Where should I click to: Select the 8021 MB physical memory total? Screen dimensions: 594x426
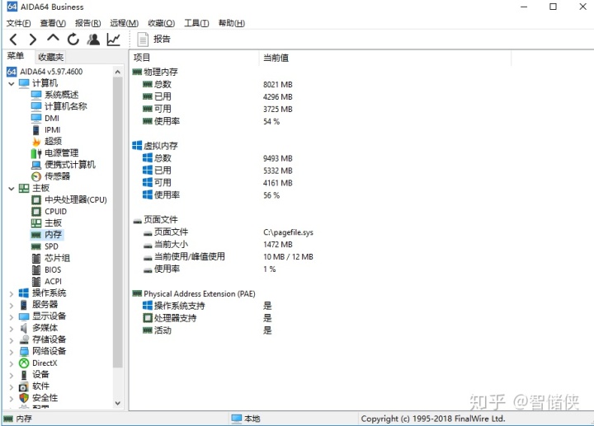pyautogui.click(x=278, y=85)
